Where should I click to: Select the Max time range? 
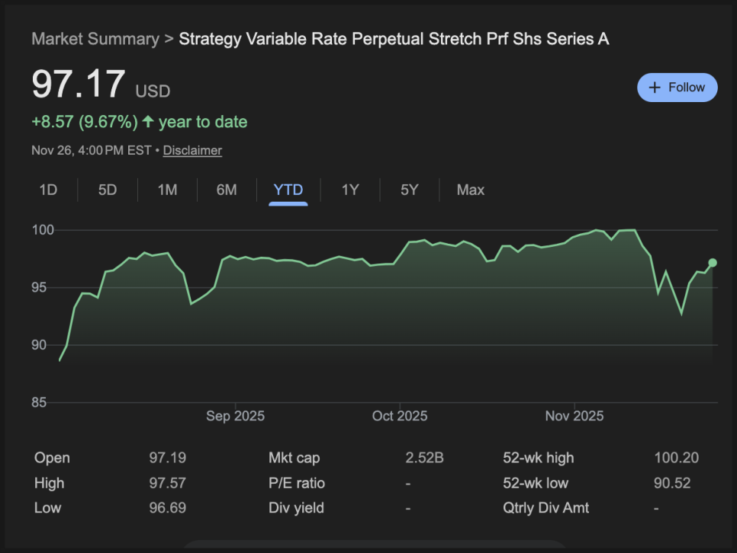(470, 190)
